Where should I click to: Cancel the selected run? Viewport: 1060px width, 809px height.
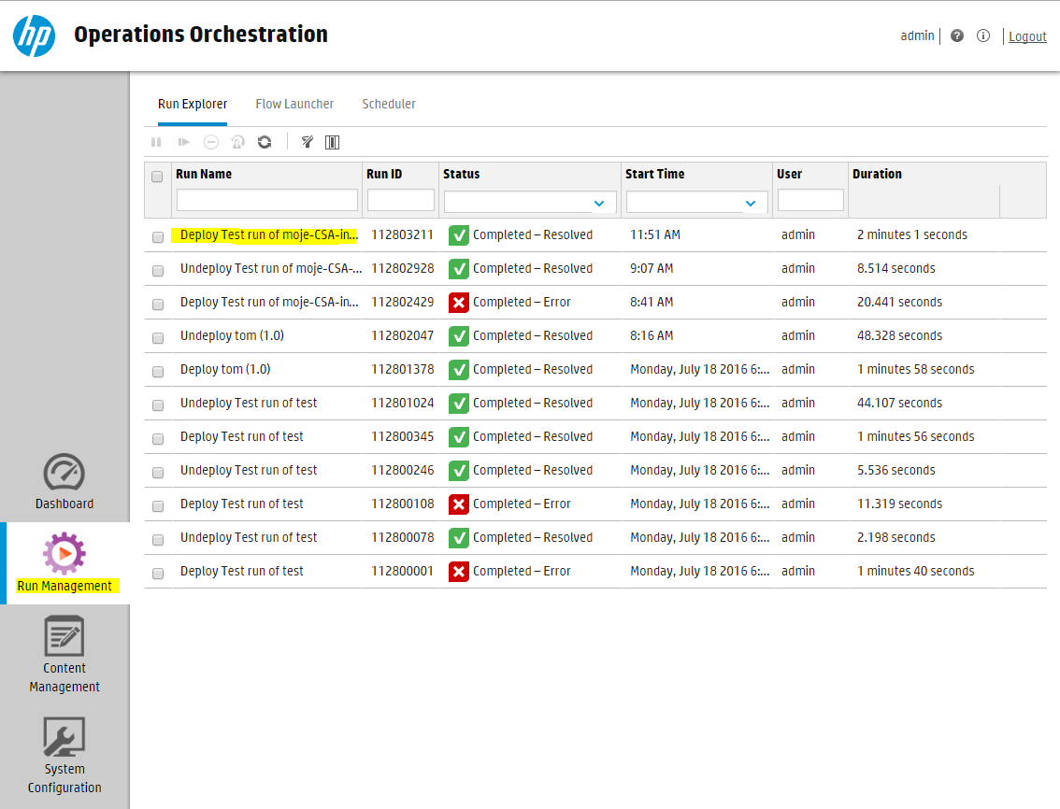click(211, 142)
